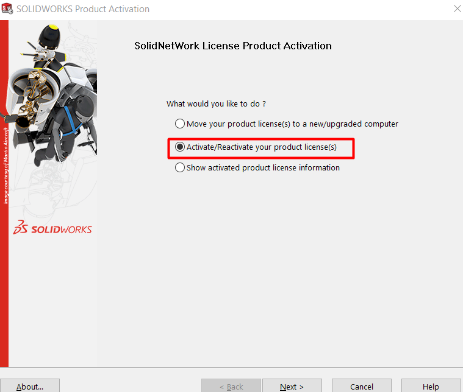Click the vertical Martin Aircraft image credit
Image resolution: width=463 pixels, height=392 pixels.
click(x=6, y=166)
